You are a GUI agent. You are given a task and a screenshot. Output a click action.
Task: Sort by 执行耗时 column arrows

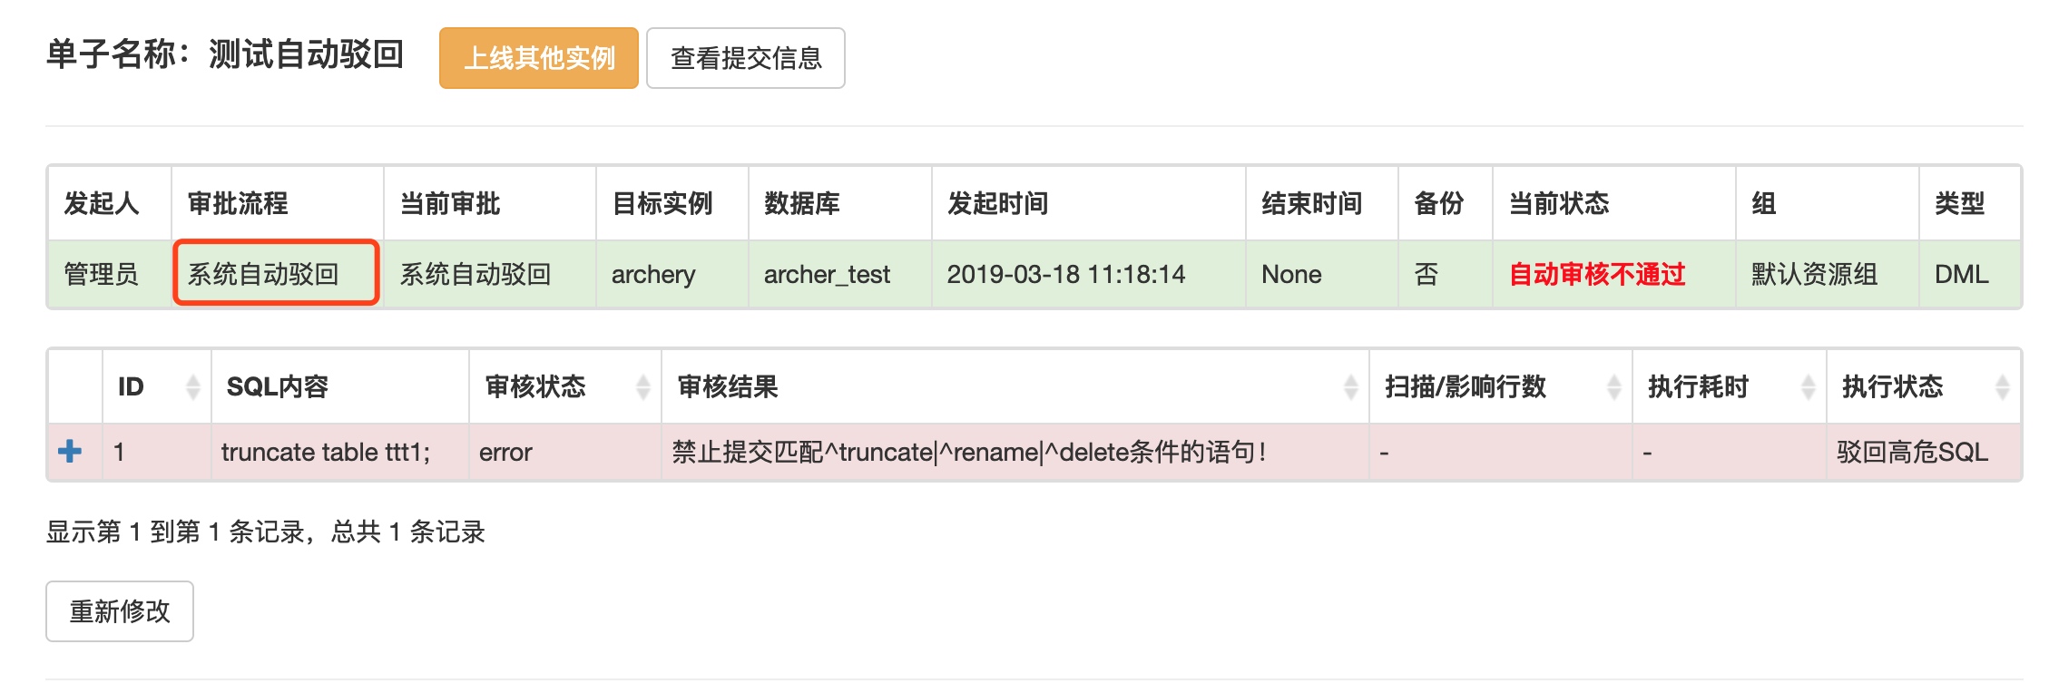click(x=1808, y=387)
